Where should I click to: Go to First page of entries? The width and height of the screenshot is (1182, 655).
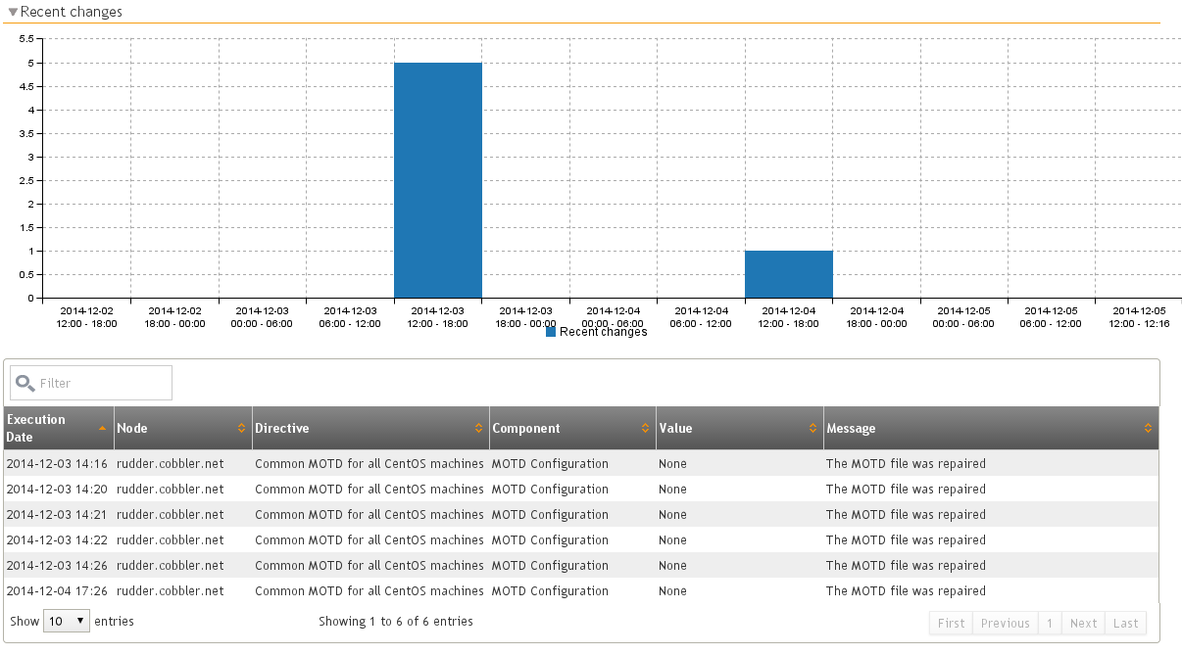951,624
